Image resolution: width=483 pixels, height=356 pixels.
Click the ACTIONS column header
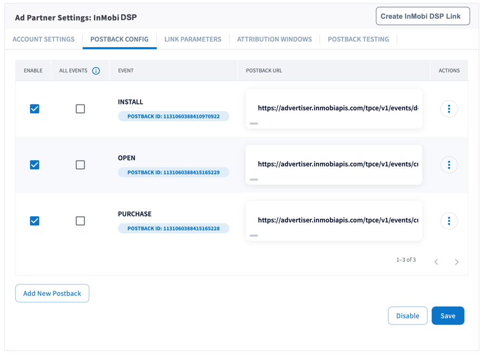pyautogui.click(x=449, y=70)
